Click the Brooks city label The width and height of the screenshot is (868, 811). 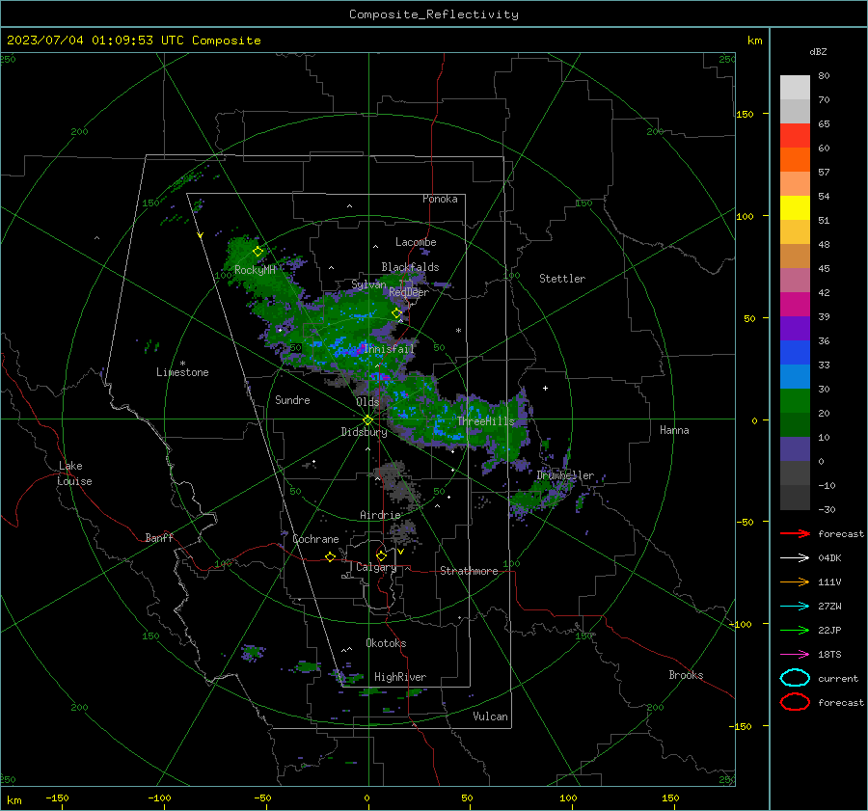click(686, 675)
